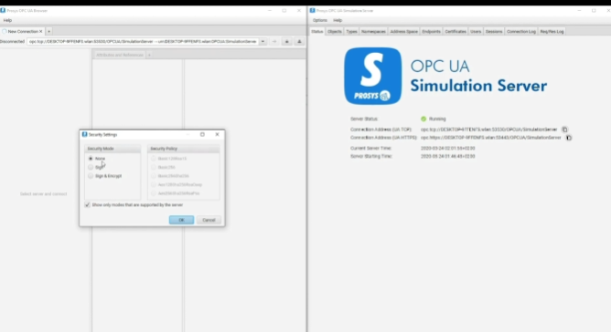Cancel the Security Settings dialog
Image resolution: width=611 pixels, height=332 pixels.
209,220
